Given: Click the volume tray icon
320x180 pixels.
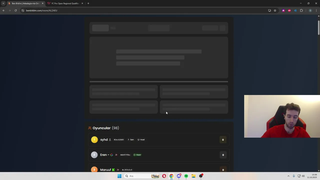Looking at the screenshot, I should click(303, 176).
